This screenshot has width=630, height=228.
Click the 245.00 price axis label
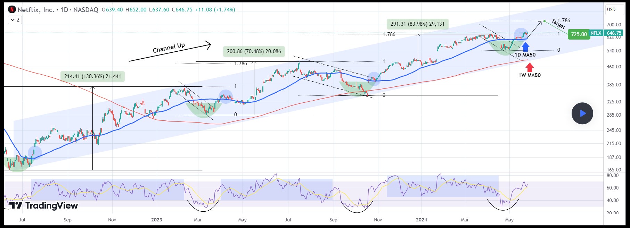click(614, 130)
